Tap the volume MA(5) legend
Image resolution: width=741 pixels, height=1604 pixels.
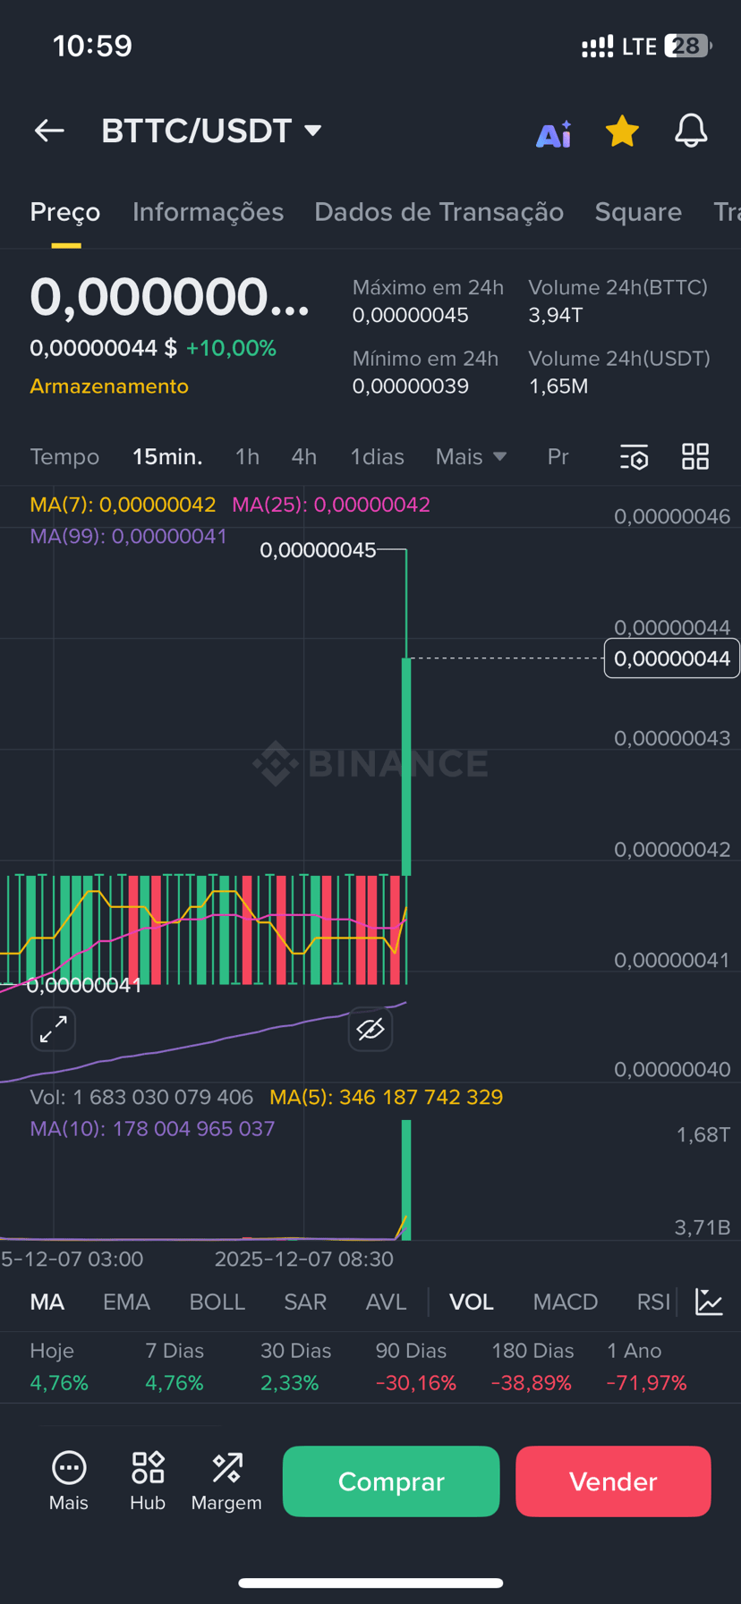pyautogui.click(x=387, y=1098)
